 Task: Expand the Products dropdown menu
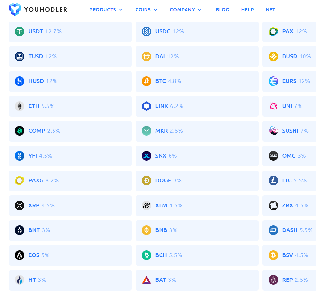106,10
